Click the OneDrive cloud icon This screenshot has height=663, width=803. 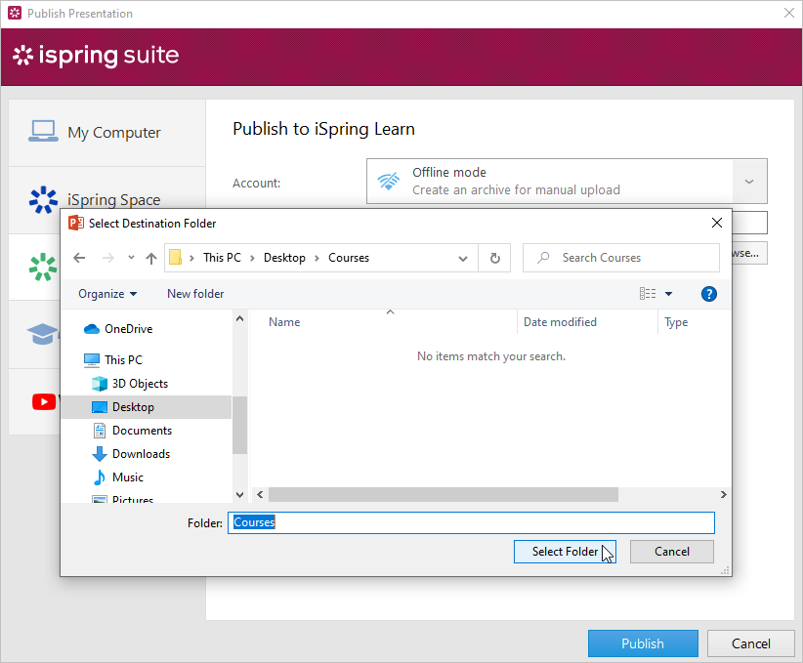(92, 329)
